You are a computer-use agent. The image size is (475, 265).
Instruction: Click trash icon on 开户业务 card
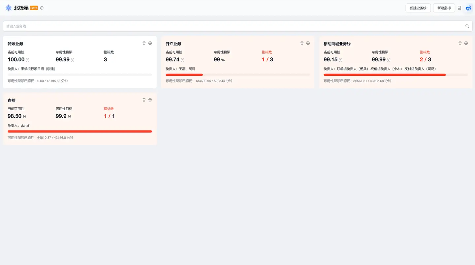coord(302,43)
